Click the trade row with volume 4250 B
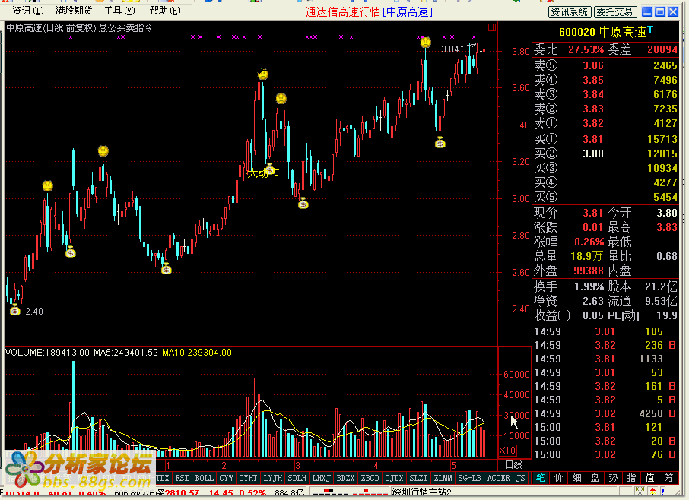 click(x=605, y=413)
